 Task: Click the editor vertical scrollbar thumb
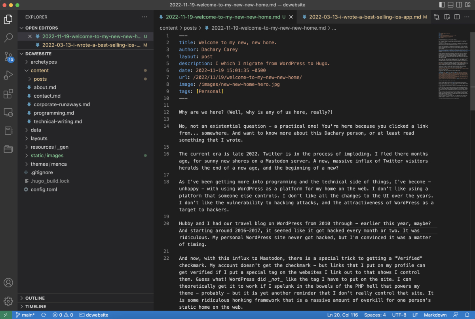(x=472, y=71)
